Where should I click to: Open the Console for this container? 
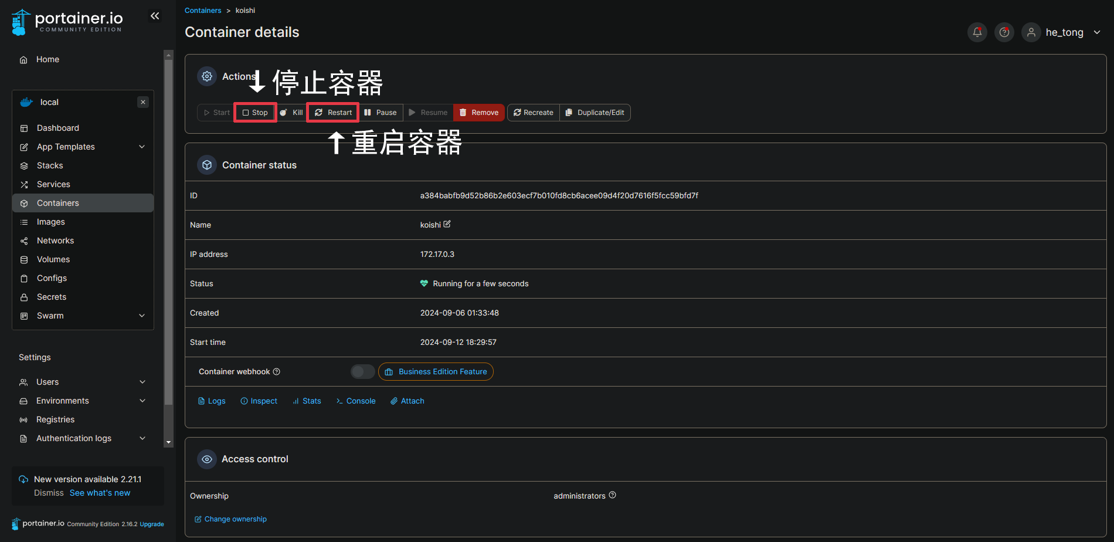pyautogui.click(x=356, y=401)
